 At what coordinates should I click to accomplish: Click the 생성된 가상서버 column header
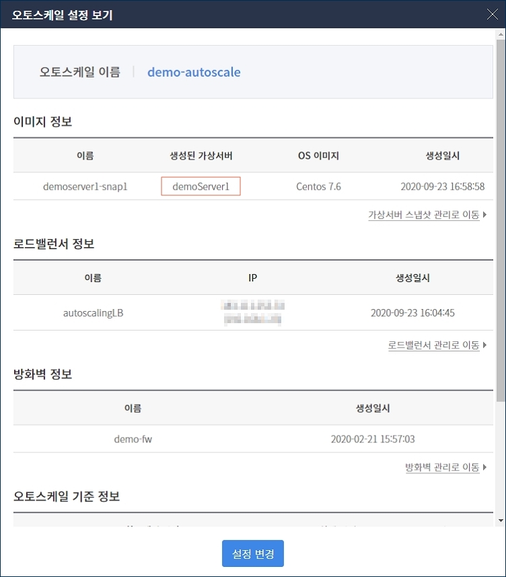(201, 156)
